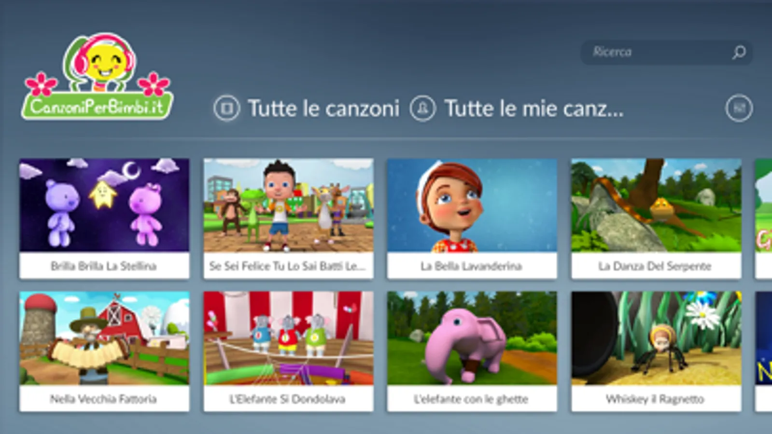Open the Tutte le canzoni tab
Screen dimensions: 772x434
tap(323, 108)
